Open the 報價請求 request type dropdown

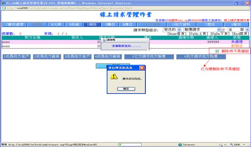[219, 30]
